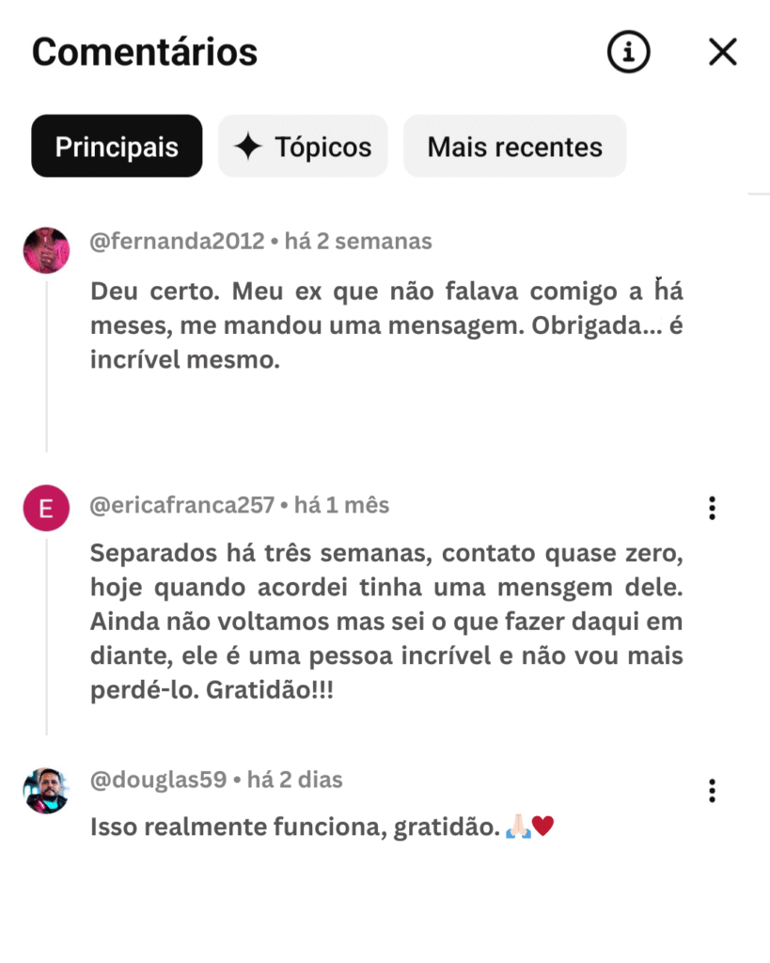
Task: Open the comments info icon
Action: 628,52
